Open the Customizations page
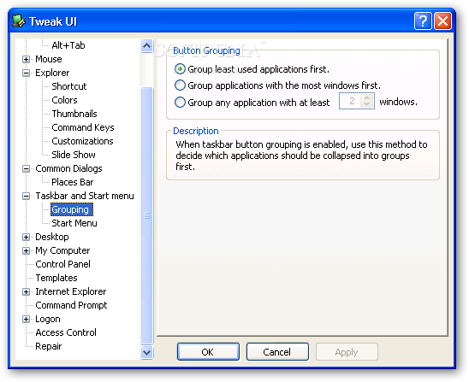 pyautogui.click(x=82, y=141)
